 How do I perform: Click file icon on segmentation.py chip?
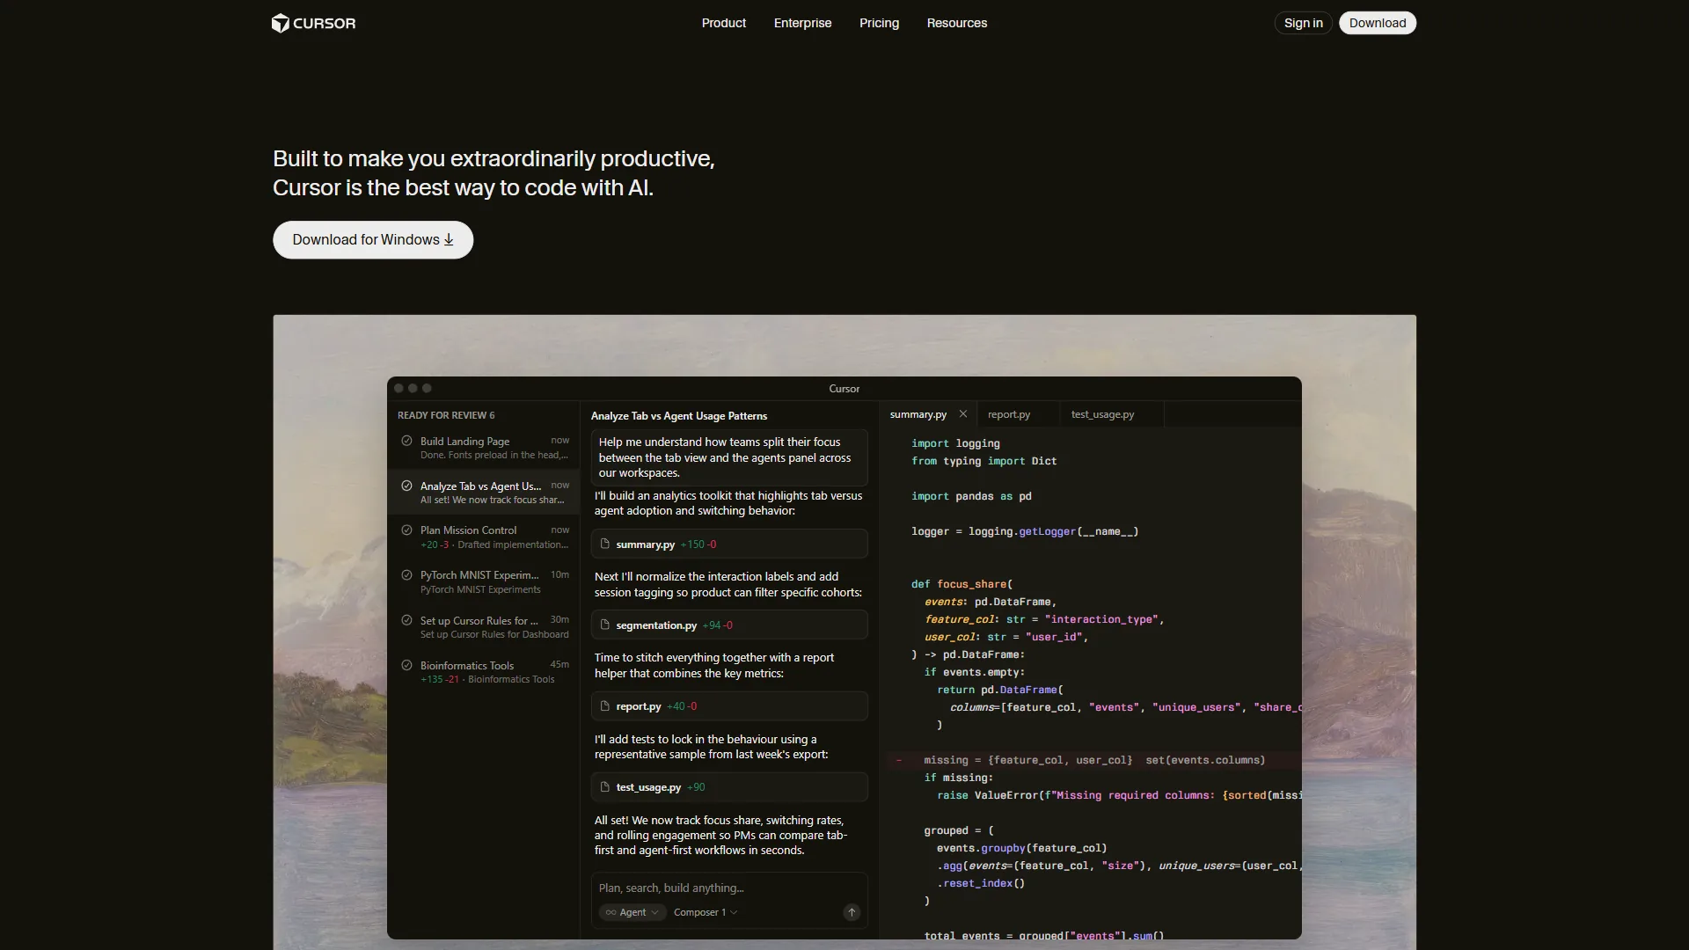click(604, 625)
